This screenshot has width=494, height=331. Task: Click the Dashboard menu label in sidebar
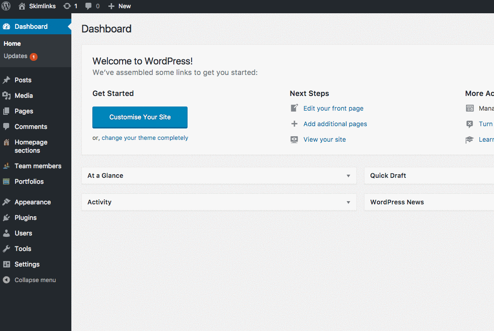(x=31, y=27)
